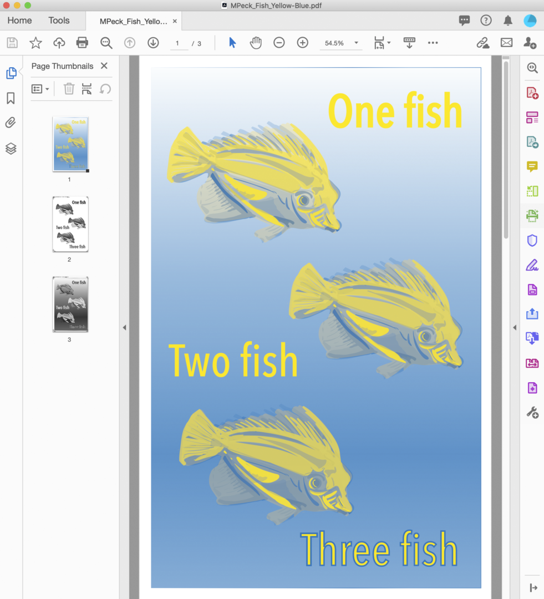This screenshot has width=544, height=599.
Task: Open More Tools via the wrench icon
Action: 532,412
